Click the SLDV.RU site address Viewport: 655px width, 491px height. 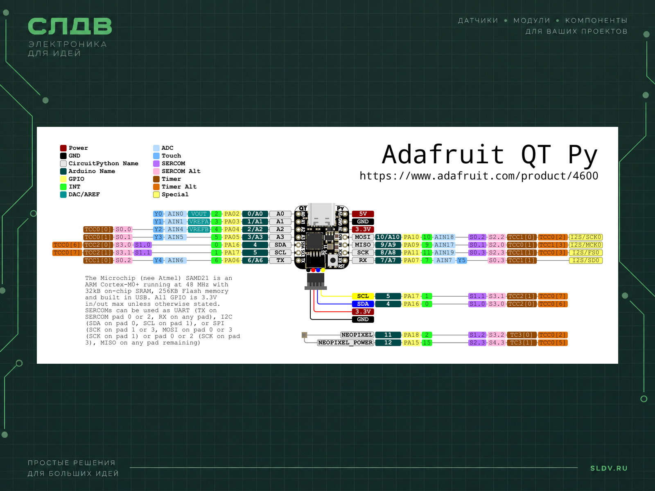click(x=609, y=468)
